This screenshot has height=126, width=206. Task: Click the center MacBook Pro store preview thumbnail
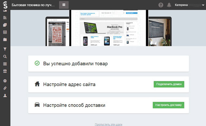click(109, 28)
